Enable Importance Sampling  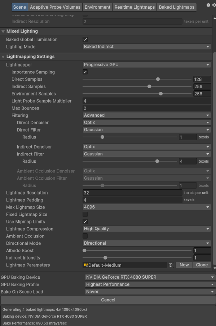click(x=84, y=72)
